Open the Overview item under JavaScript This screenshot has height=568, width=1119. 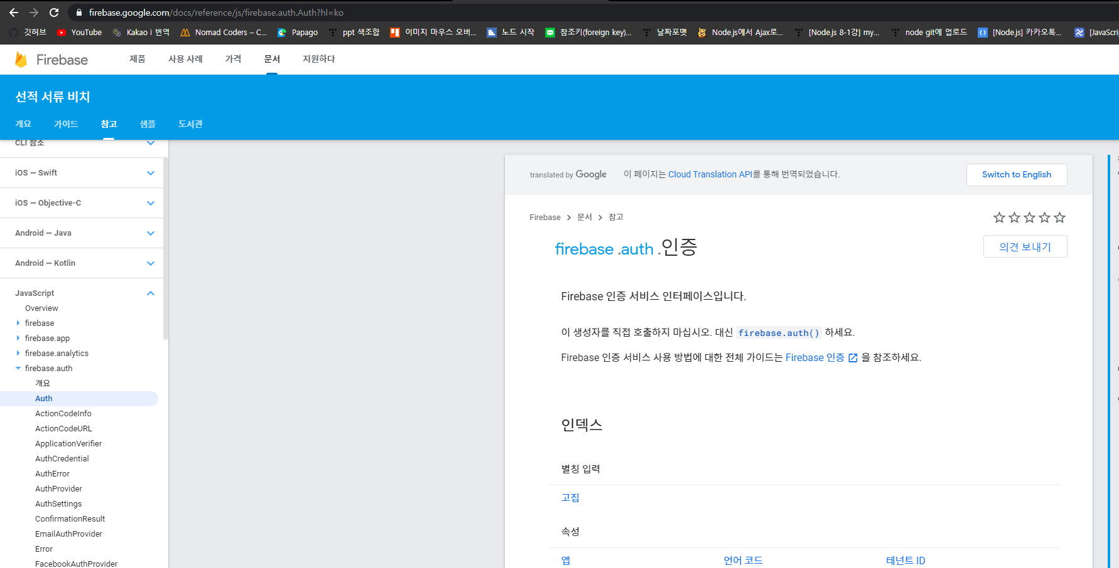point(41,308)
